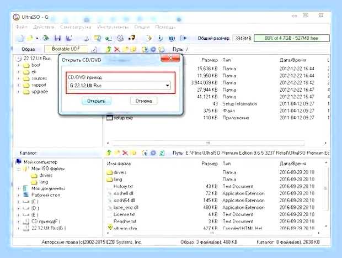Viewport: 342px width, 258px height.
Task: Open the Самозагрузка menu
Action: 76,27
